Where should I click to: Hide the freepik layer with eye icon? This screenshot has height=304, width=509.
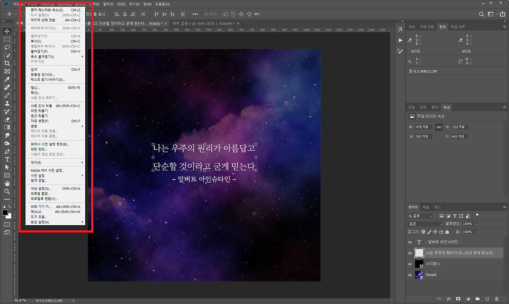click(410, 275)
